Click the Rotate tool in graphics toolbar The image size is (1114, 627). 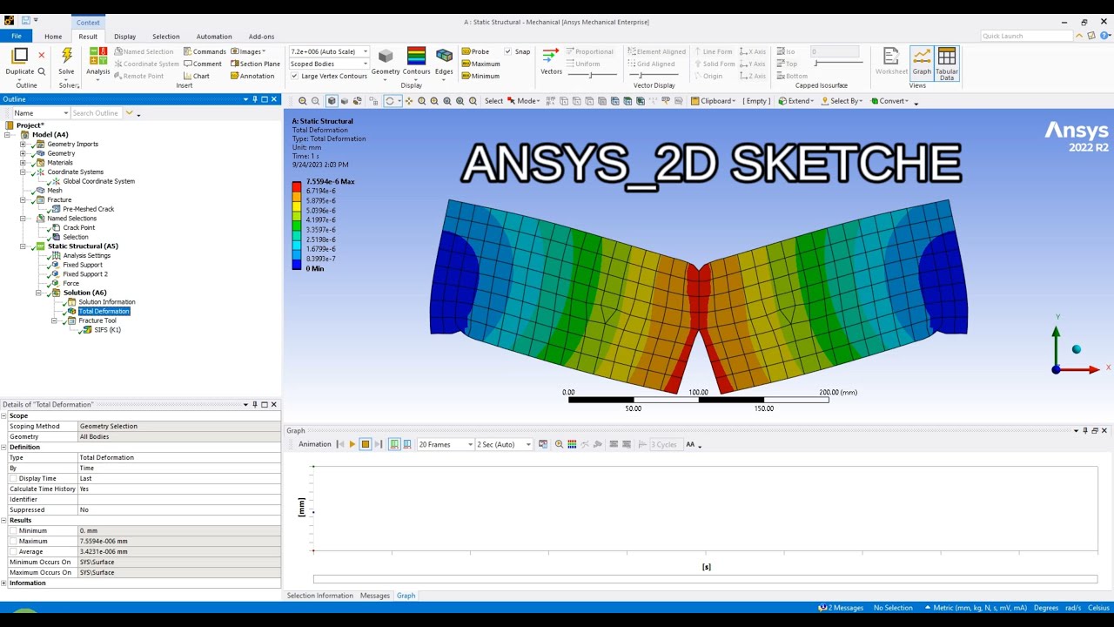click(x=390, y=101)
